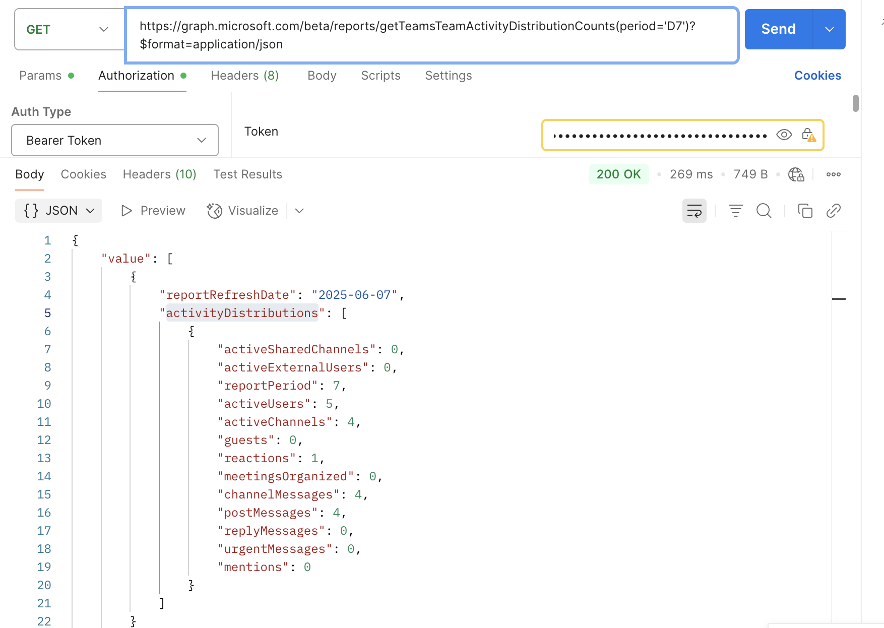Expand the Visualize options chevron
This screenshot has height=628, width=884.
tap(299, 211)
